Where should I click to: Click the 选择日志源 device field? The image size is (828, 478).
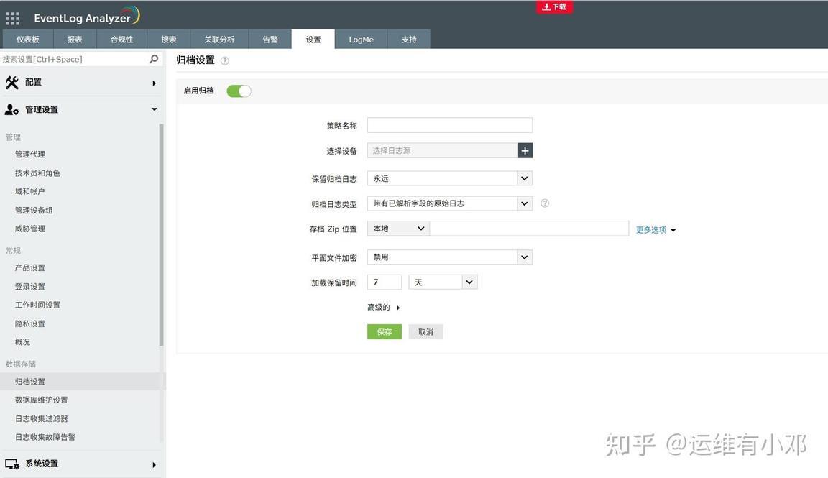click(443, 150)
